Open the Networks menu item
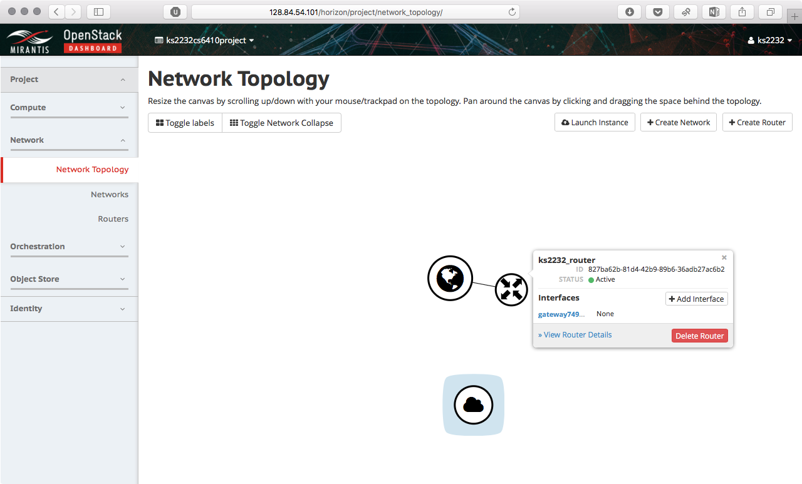 coord(109,195)
